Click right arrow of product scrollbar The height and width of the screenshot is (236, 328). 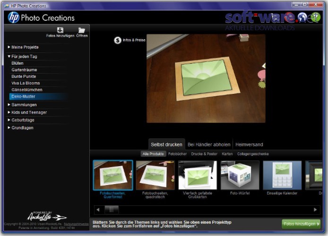pos(315,210)
